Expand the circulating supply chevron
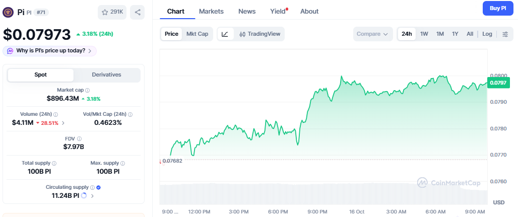The image size is (518, 217). click(92, 196)
